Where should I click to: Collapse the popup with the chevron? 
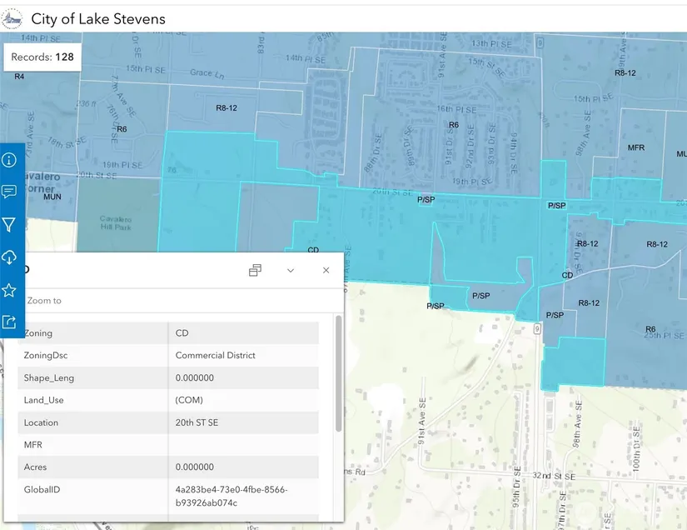click(291, 270)
